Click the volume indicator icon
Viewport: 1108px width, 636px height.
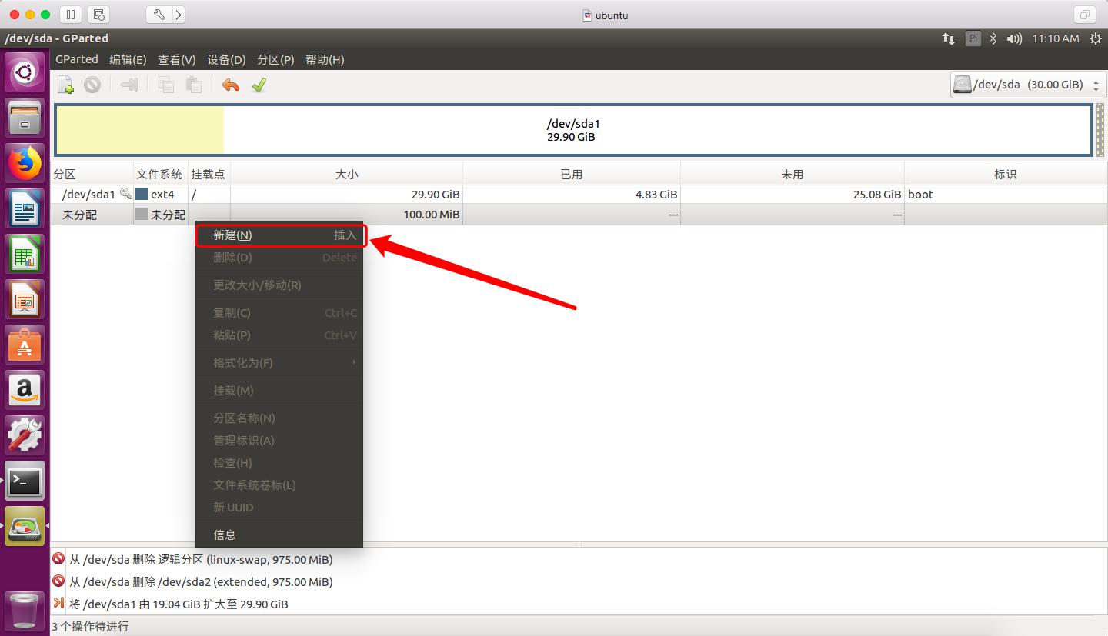pyautogui.click(x=1014, y=38)
